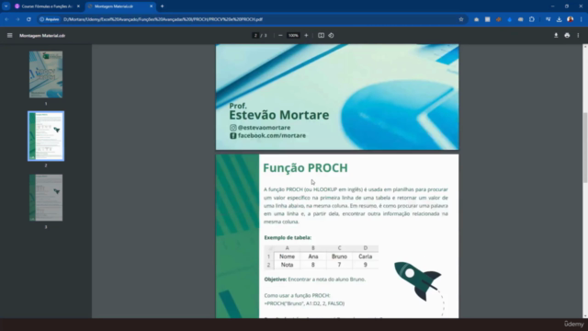Click the Bruno cell in the table
This screenshot has height=331, width=588.
(x=339, y=257)
